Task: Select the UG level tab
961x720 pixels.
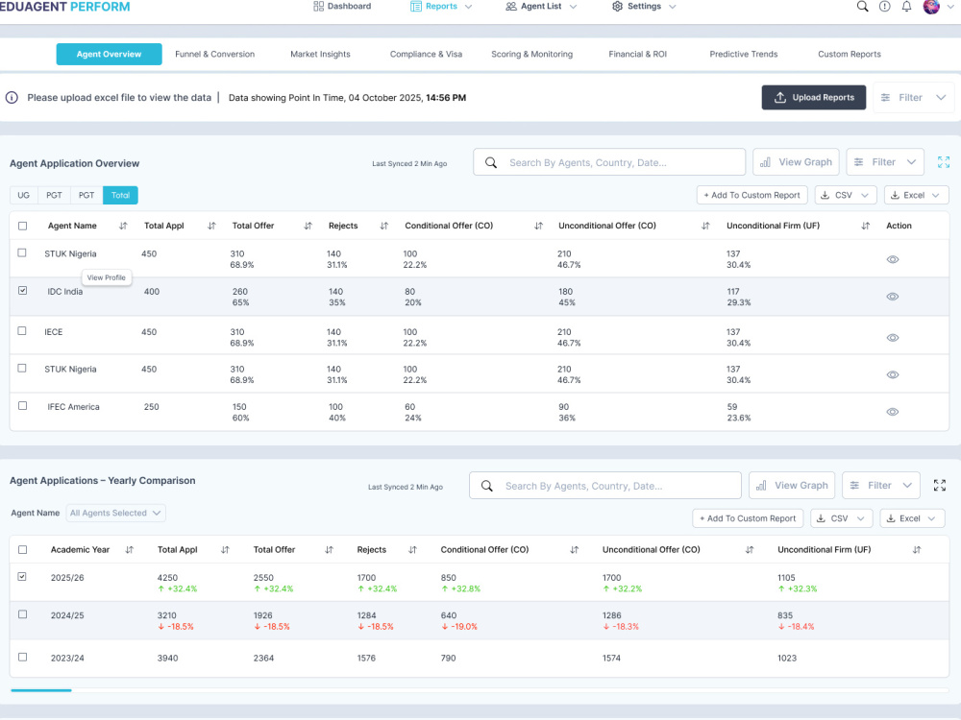Action: click(23, 195)
